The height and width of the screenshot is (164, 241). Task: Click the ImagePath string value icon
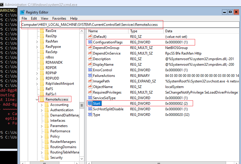coord(90,81)
